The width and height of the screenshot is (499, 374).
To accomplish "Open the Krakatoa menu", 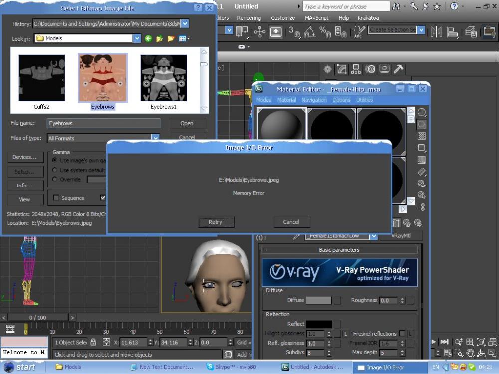I will (368, 18).
